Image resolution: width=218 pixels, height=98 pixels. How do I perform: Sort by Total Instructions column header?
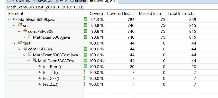[x=181, y=14]
